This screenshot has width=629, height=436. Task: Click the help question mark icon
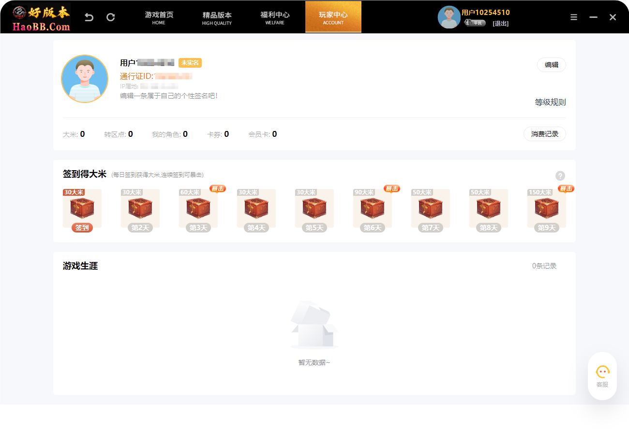point(560,176)
